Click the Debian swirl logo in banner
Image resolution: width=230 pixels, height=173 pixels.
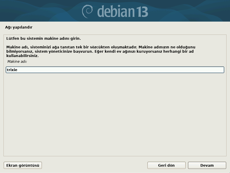87,12
